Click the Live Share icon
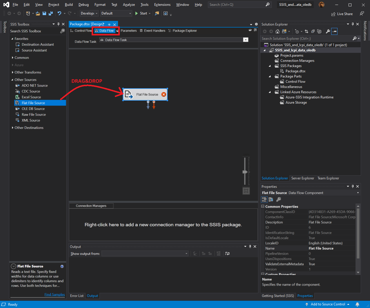 (x=333, y=14)
